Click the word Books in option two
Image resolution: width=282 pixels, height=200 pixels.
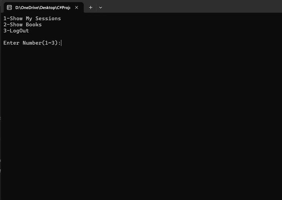pos(34,25)
